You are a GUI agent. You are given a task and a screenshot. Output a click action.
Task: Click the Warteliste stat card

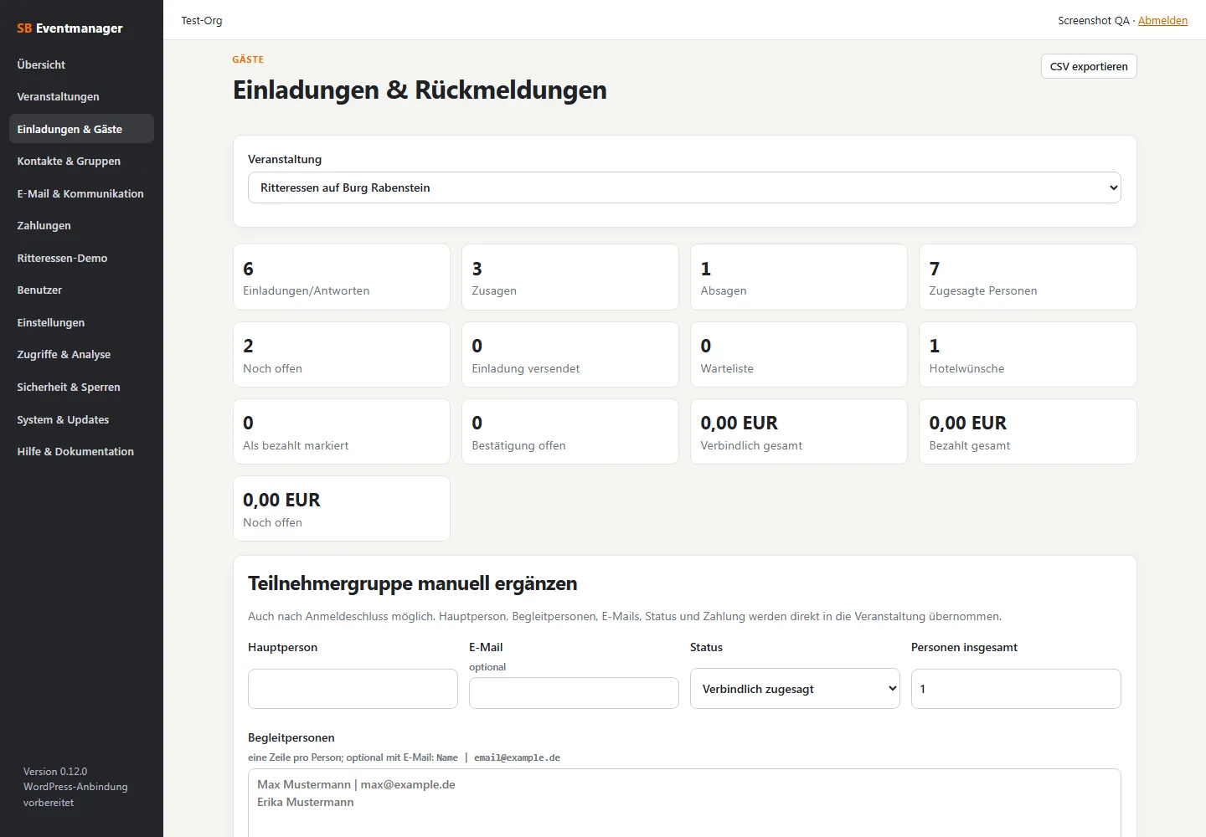click(x=799, y=355)
